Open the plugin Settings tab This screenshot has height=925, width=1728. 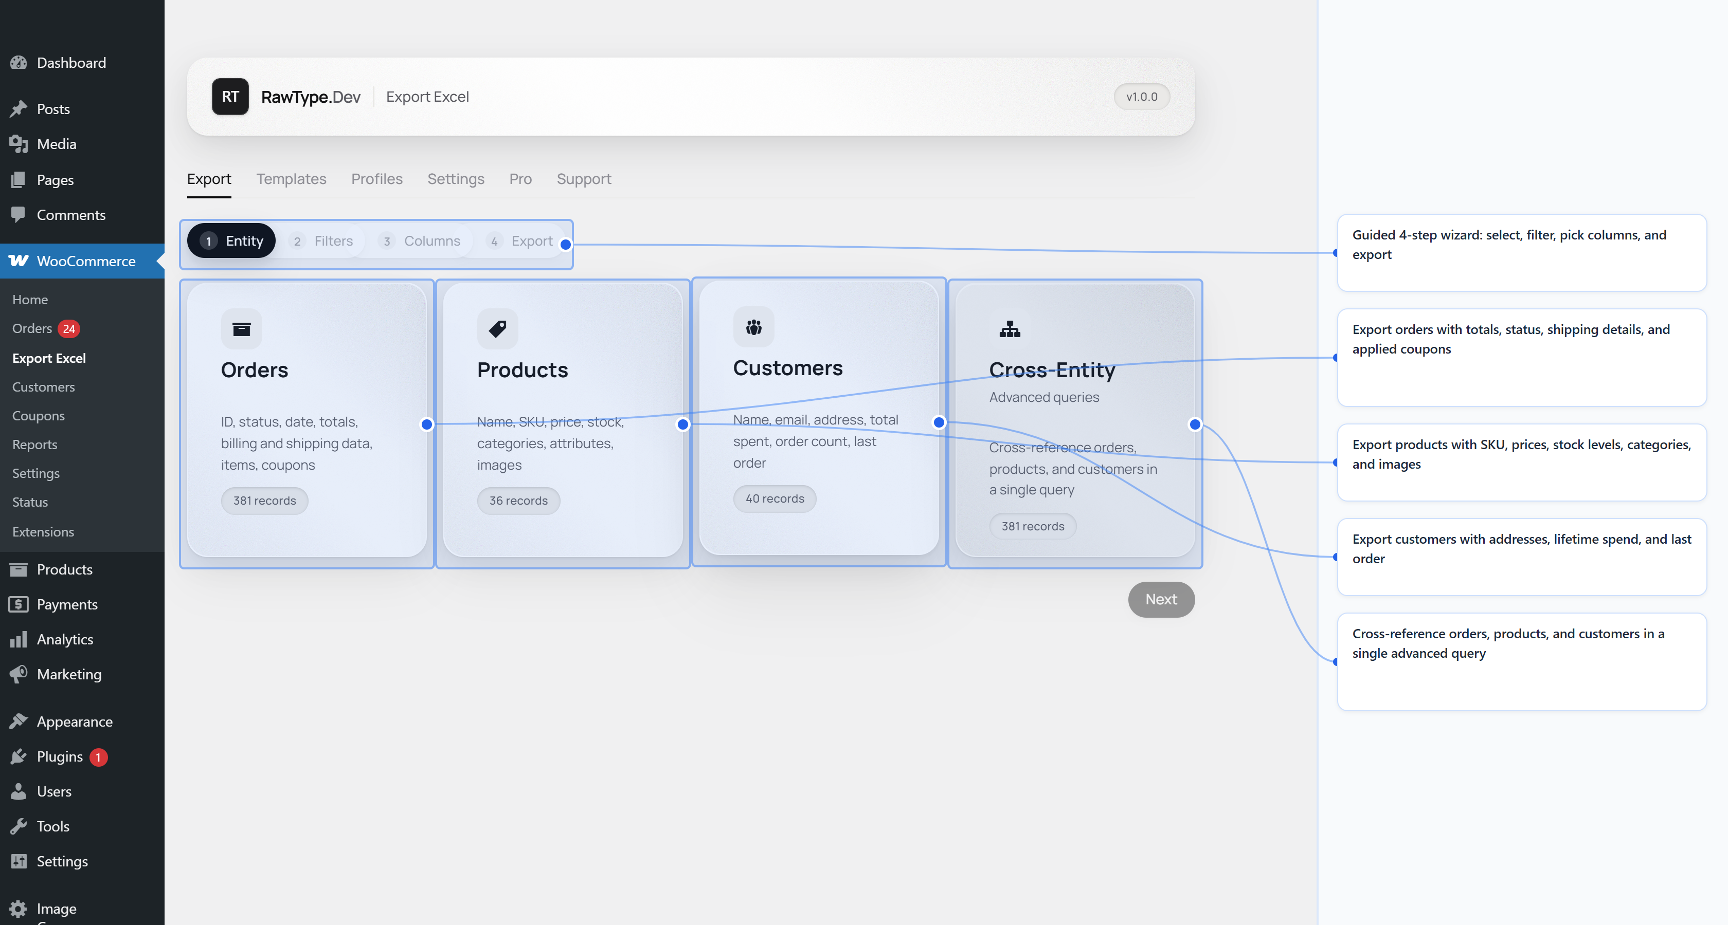coord(456,179)
